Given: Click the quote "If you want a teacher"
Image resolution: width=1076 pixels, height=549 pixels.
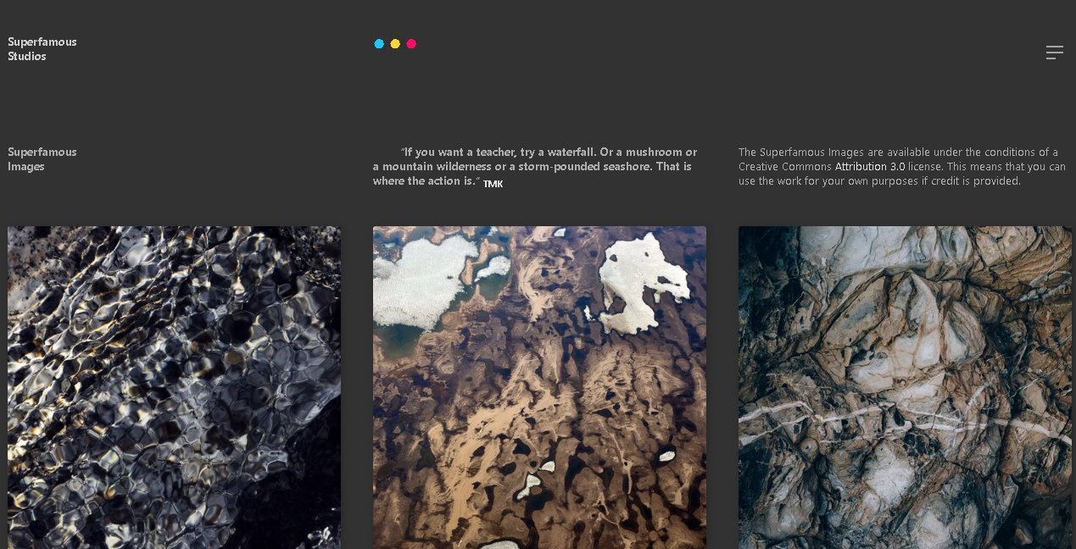Looking at the screenshot, I should click(x=535, y=167).
